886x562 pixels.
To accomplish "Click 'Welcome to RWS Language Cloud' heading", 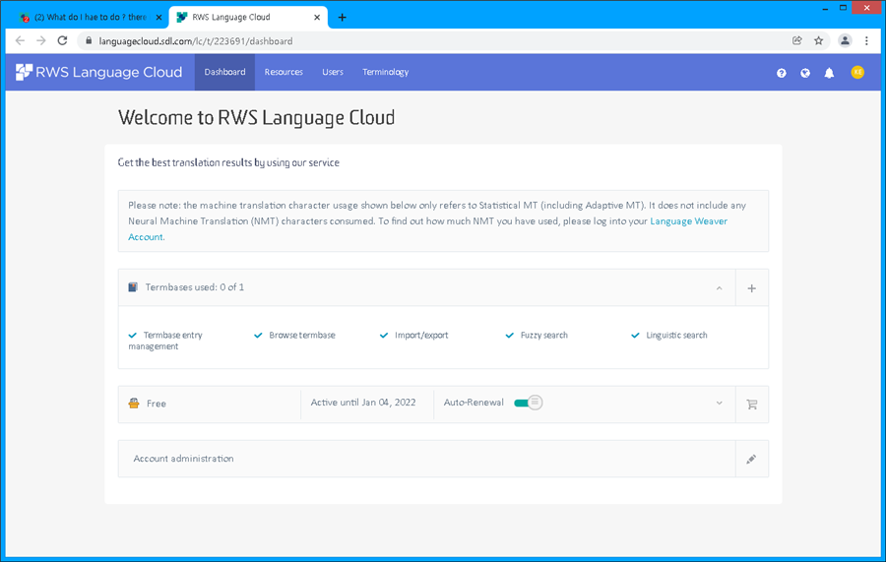I will pos(256,117).
